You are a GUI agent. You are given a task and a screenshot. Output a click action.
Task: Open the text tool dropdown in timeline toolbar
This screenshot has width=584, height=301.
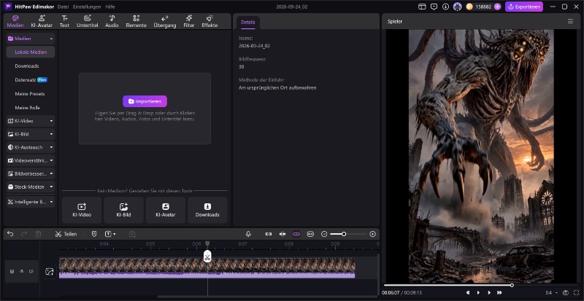tap(110, 234)
